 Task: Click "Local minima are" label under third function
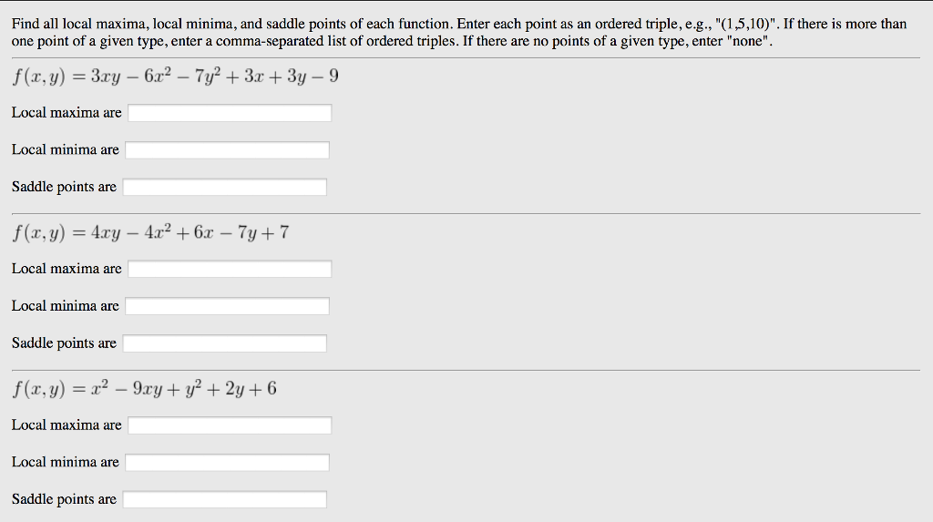[x=65, y=463]
